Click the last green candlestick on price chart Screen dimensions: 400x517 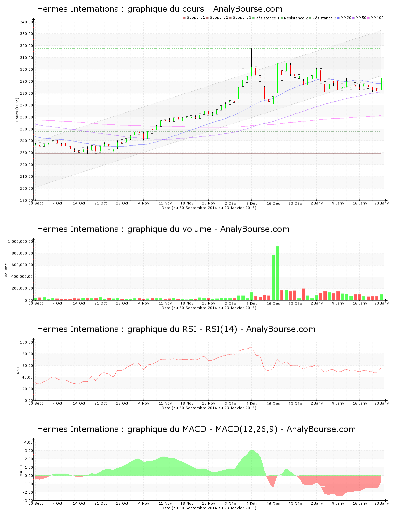point(381,84)
